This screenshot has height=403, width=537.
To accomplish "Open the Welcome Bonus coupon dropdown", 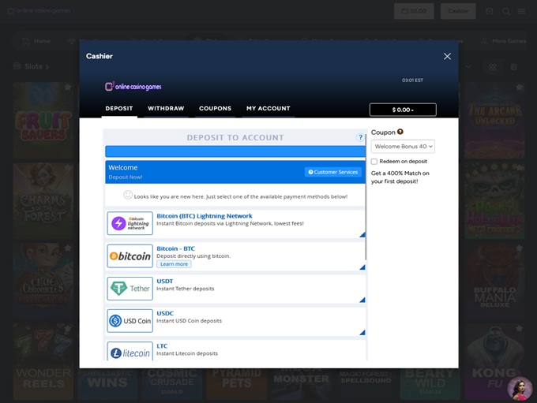I will pyautogui.click(x=403, y=146).
